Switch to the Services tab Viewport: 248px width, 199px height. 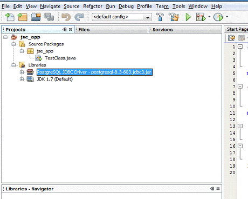162,30
